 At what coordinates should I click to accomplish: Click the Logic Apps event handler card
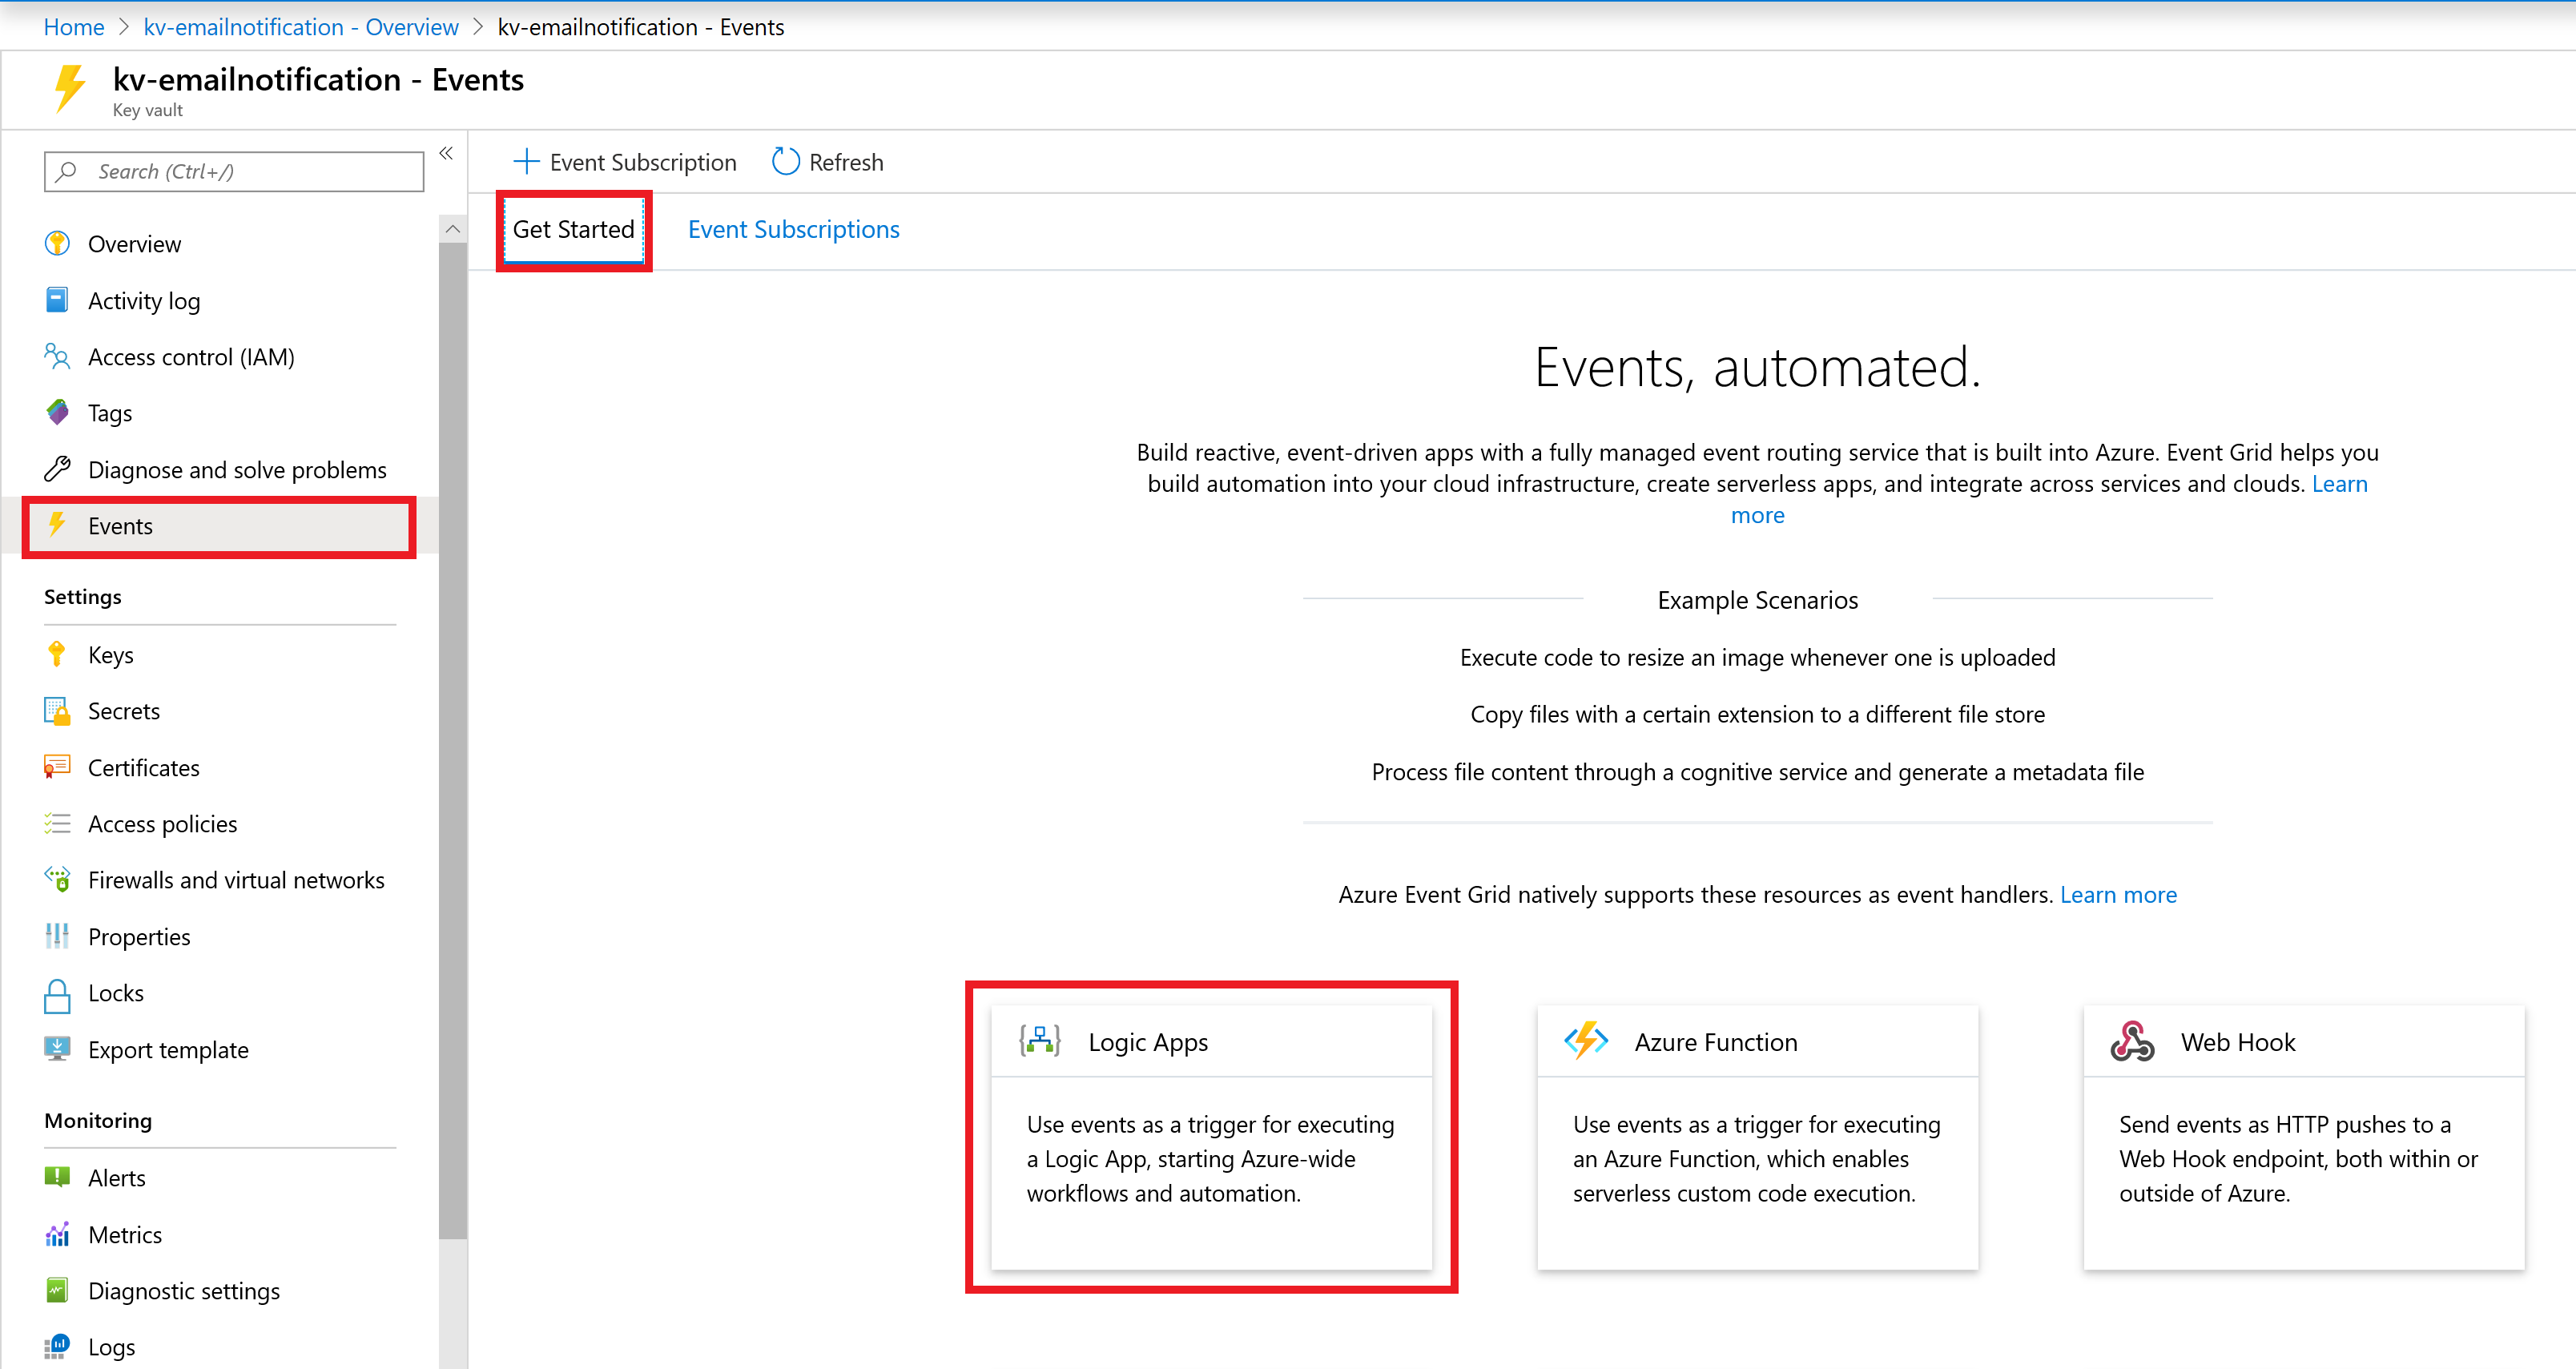click(1211, 1132)
